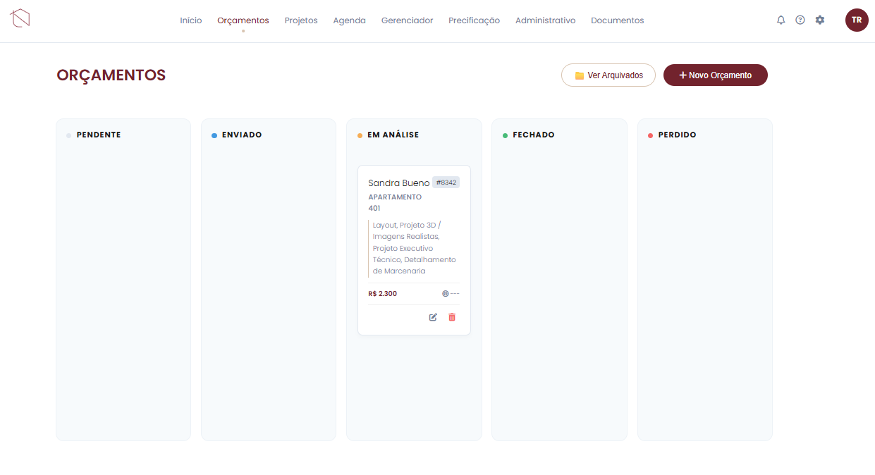Delete Sandra Bueno's budget with trash icon

click(452, 317)
